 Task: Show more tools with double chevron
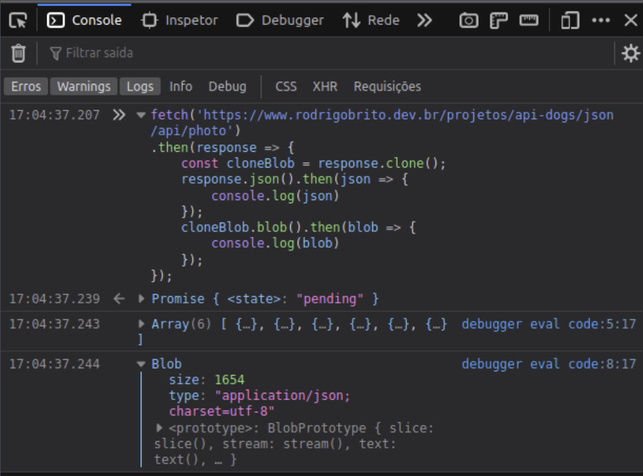tap(424, 21)
